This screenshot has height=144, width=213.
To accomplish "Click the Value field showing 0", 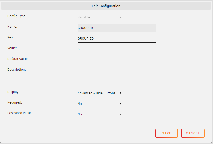I will pyautogui.click(x=117, y=49).
